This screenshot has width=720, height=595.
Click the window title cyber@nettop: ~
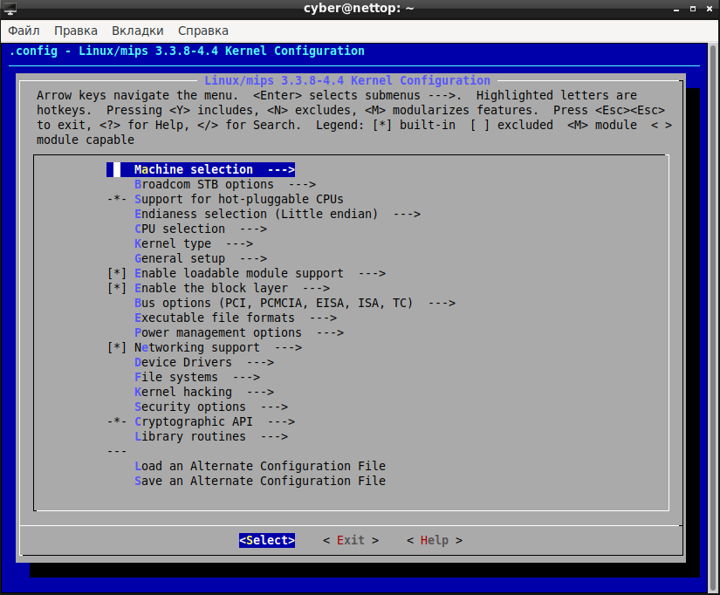359,8
